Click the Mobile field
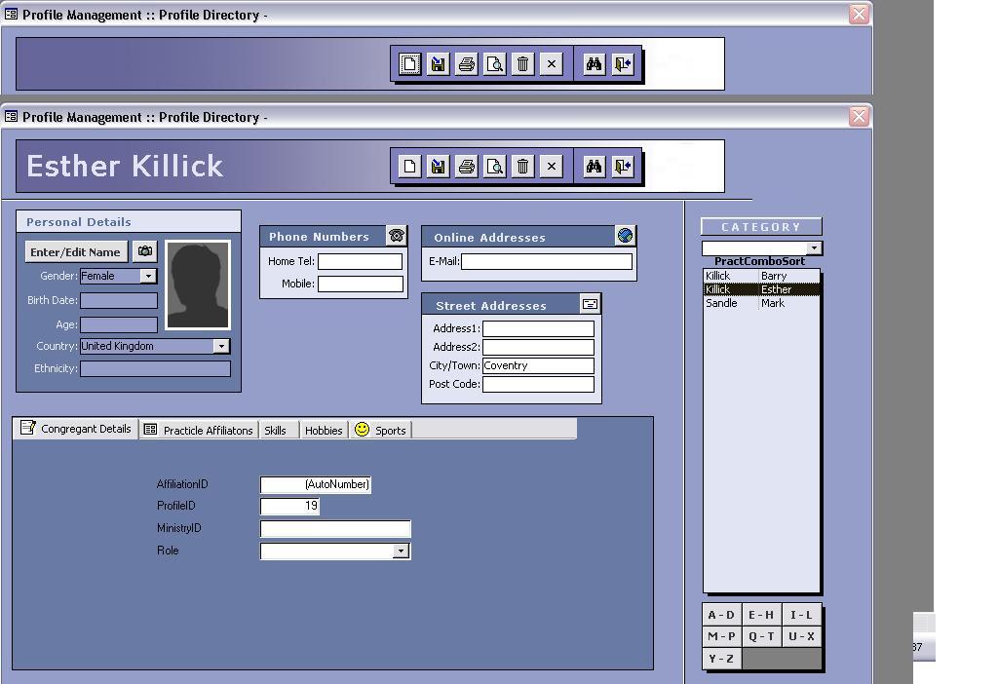The width and height of the screenshot is (998, 684). point(361,284)
